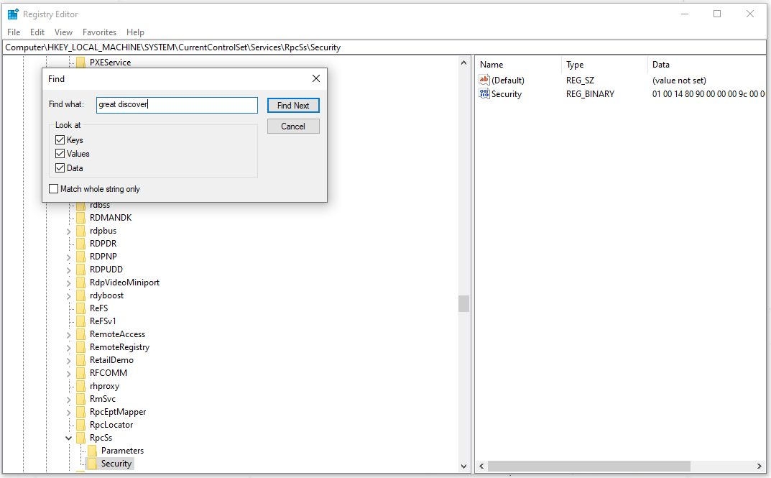
Task: Expand the RemoteRegistry key
Action: pos(68,348)
